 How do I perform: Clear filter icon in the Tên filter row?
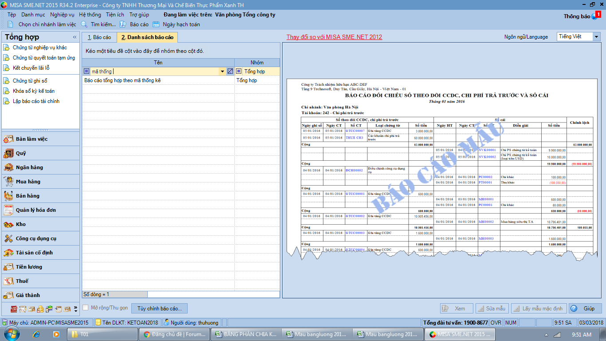230,71
